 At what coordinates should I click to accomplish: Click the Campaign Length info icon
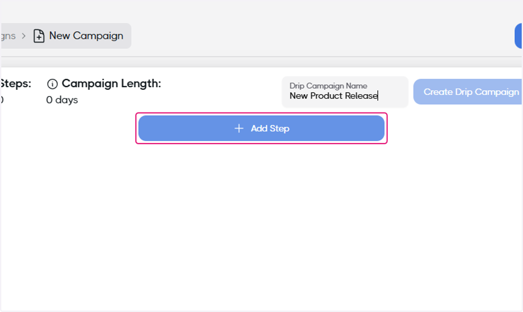point(52,84)
